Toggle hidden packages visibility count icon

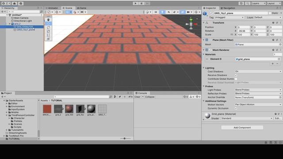130,97
